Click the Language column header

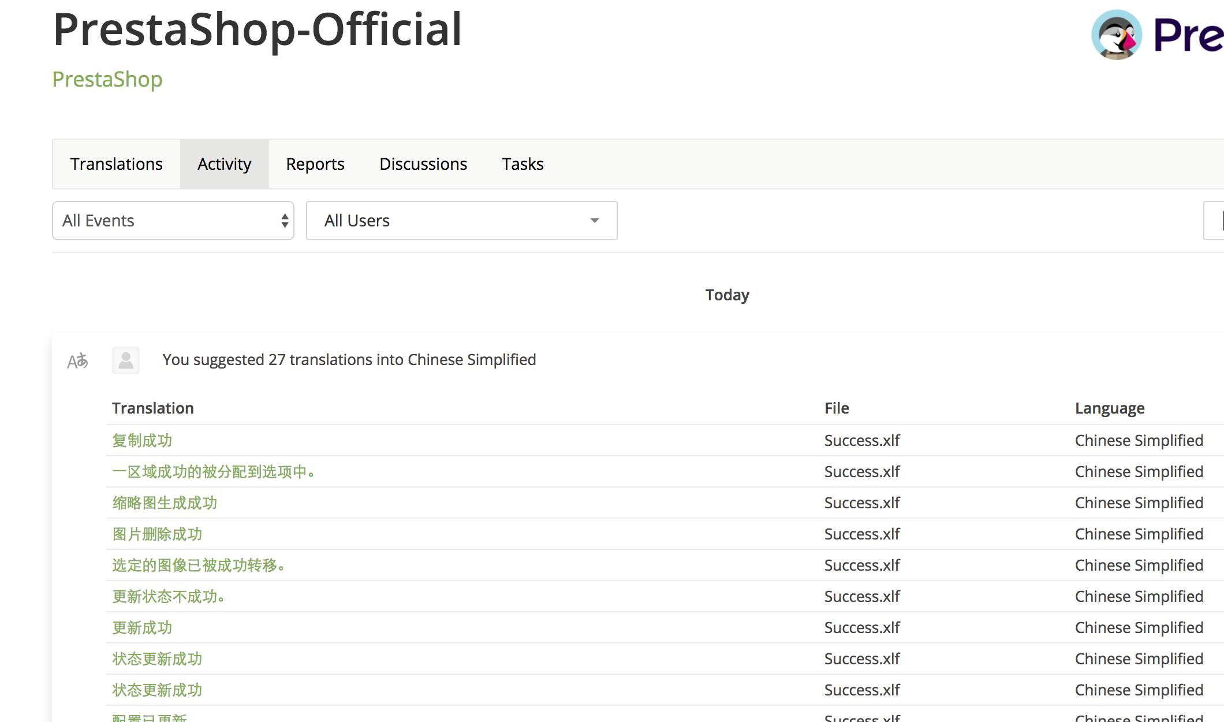(1110, 408)
